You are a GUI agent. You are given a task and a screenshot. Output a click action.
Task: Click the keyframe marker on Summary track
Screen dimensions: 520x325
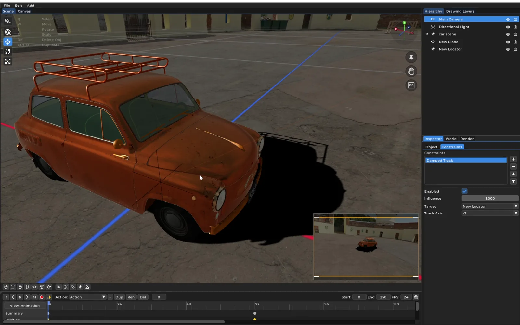point(255,313)
